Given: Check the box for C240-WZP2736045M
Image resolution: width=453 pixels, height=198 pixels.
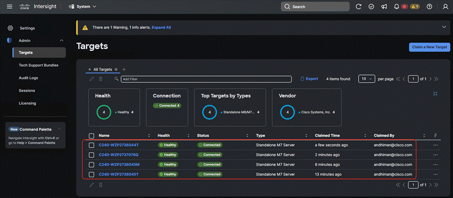Looking at the screenshot, I should point(91,165).
